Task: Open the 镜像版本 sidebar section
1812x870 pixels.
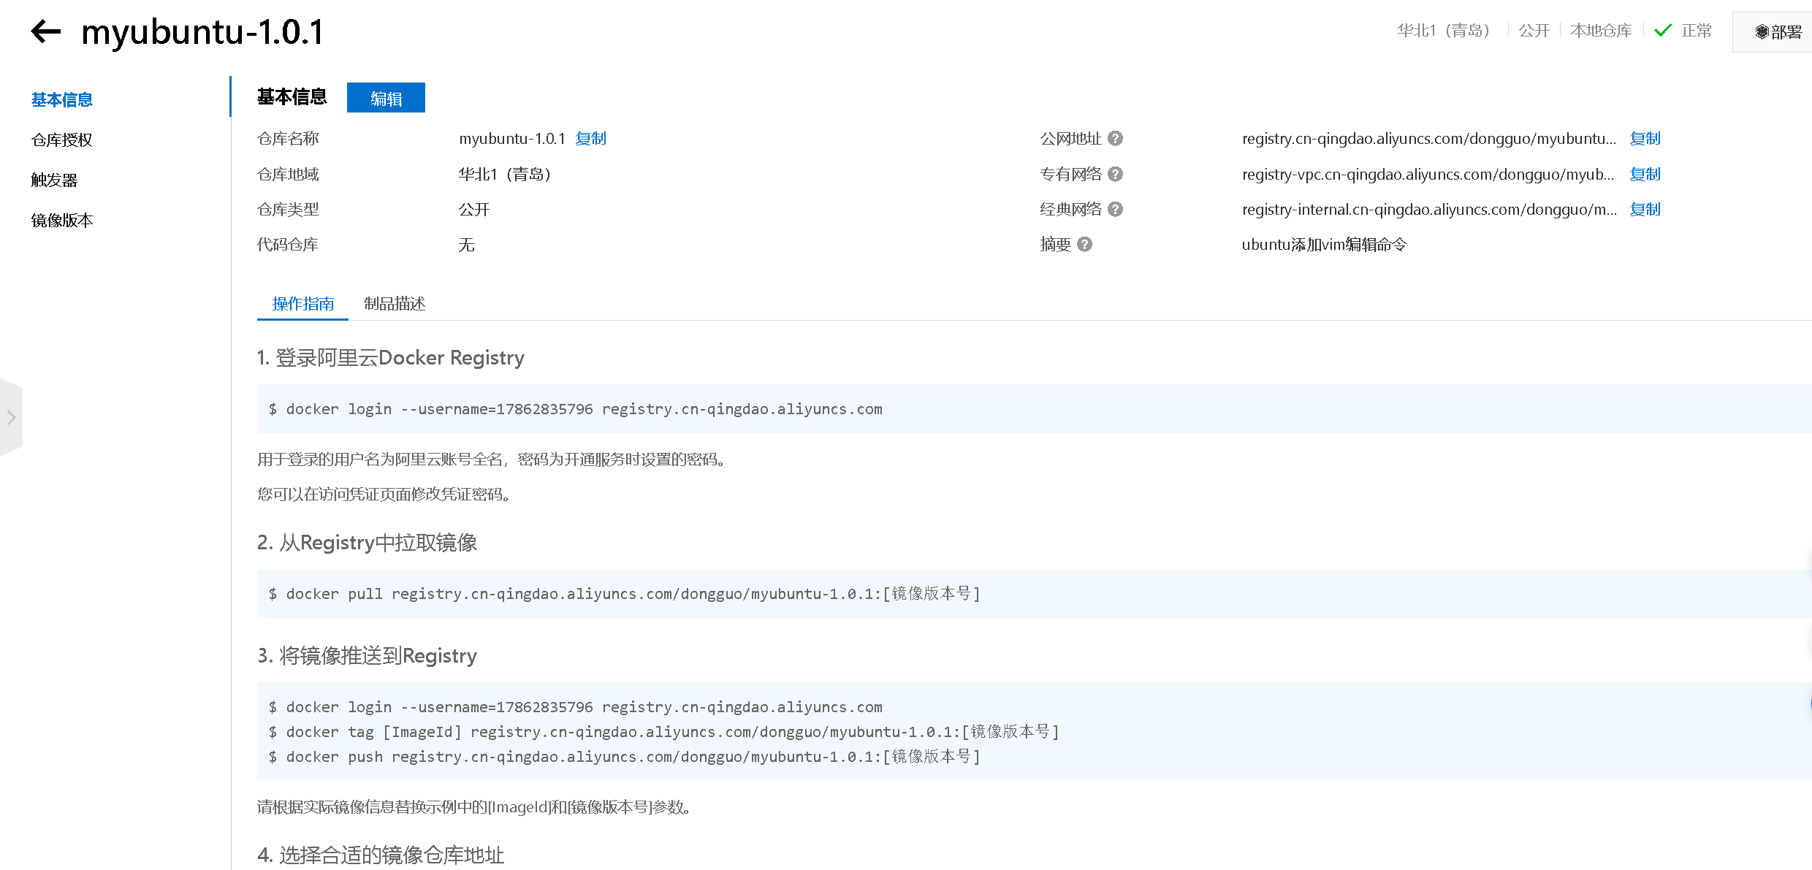Action: (61, 219)
